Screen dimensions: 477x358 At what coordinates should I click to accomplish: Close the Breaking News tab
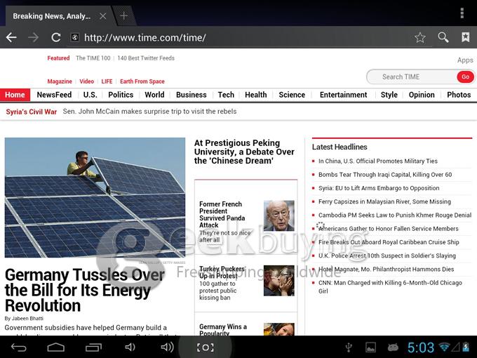pyautogui.click(x=103, y=16)
